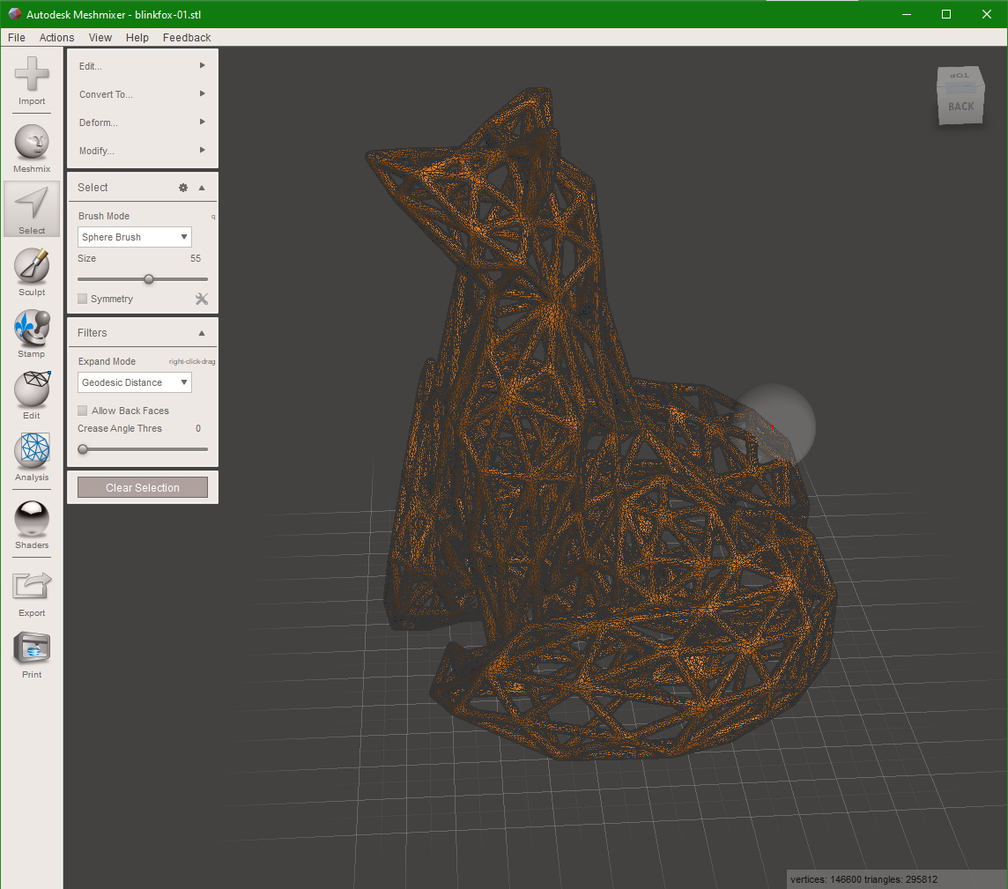Open the Actions menu

click(56, 37)
